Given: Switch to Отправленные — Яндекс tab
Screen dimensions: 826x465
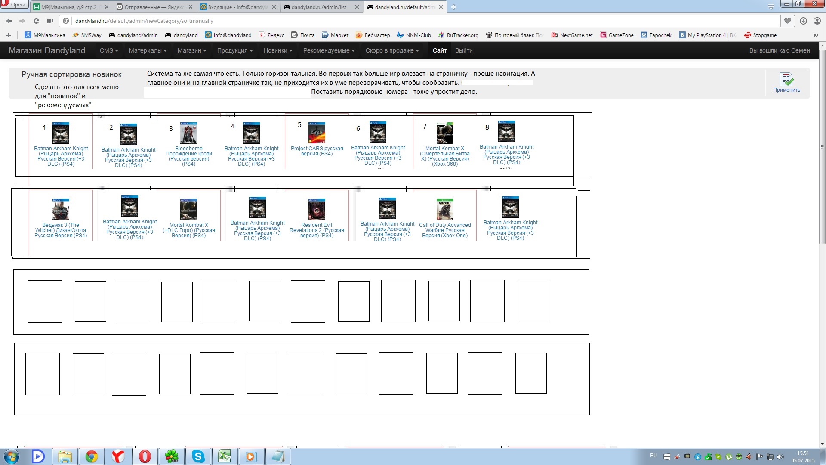Looking at the screenshot, I should tap(154, 7).
